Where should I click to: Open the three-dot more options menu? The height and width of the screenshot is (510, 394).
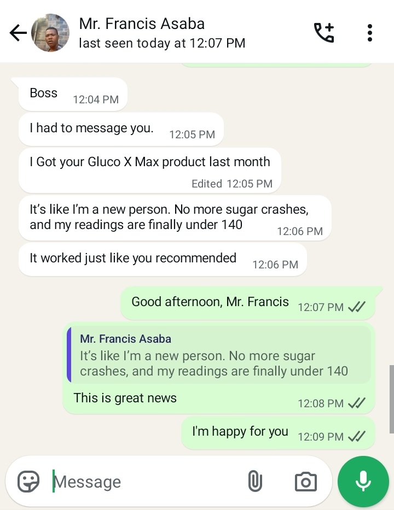coord(370,33)
